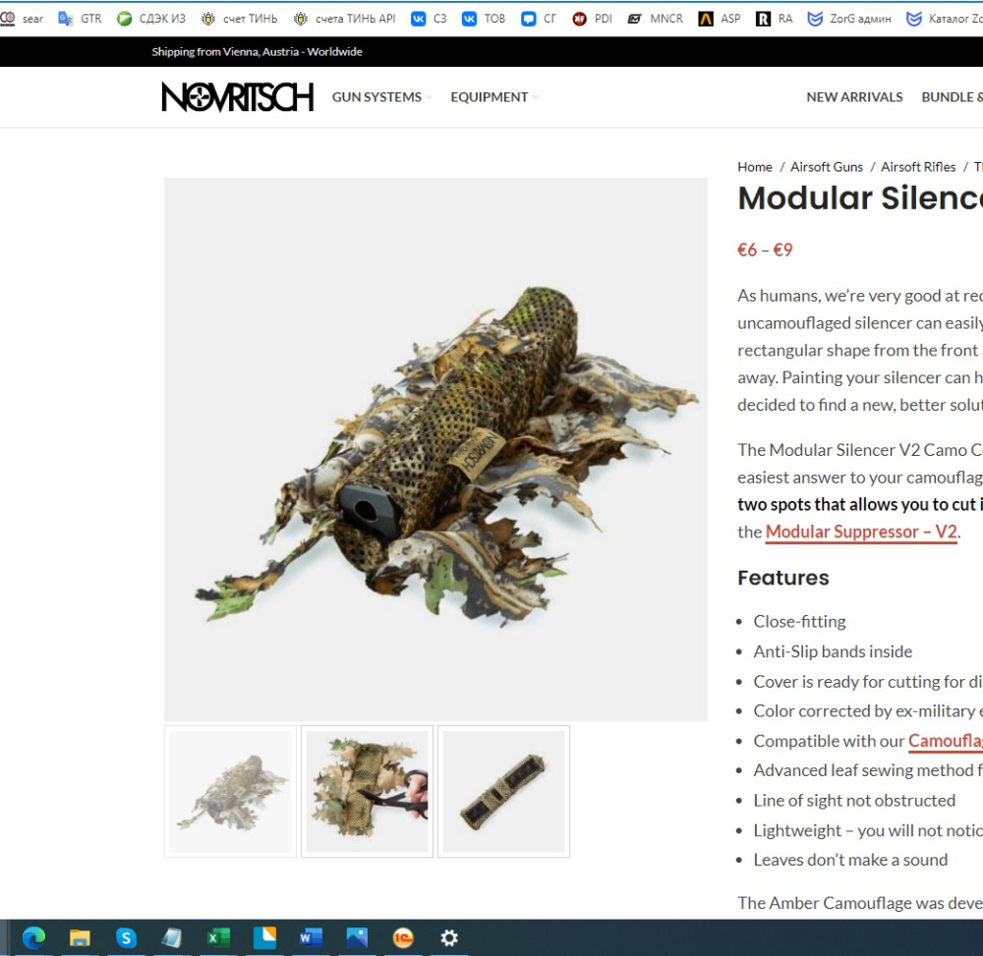This screenshot has width=983, height=956.
Task: Open the notepad app in the taskbar
Action: (x=172, y=938)
